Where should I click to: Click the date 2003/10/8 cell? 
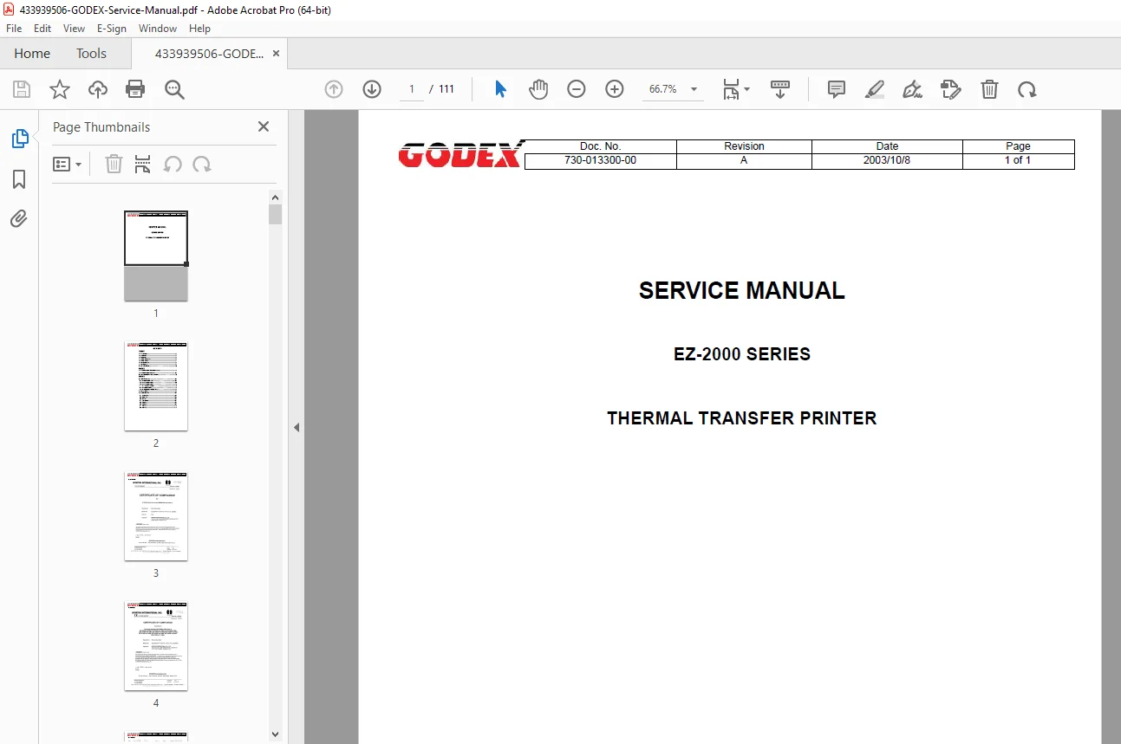(x=887, y=161)
